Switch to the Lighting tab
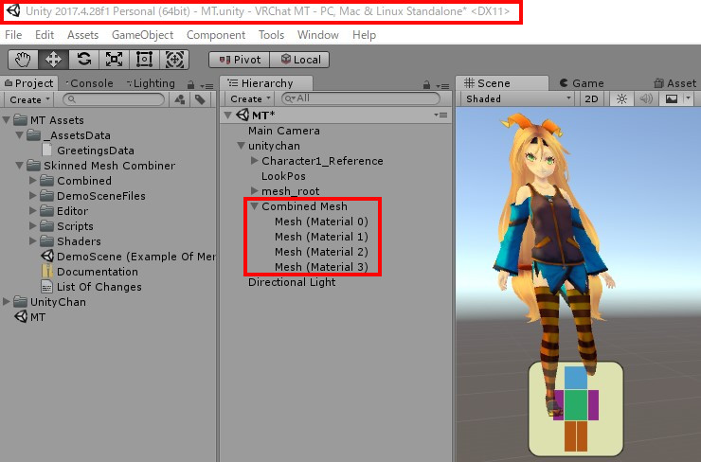The image size is (701, 462). [x=151, y=83]
